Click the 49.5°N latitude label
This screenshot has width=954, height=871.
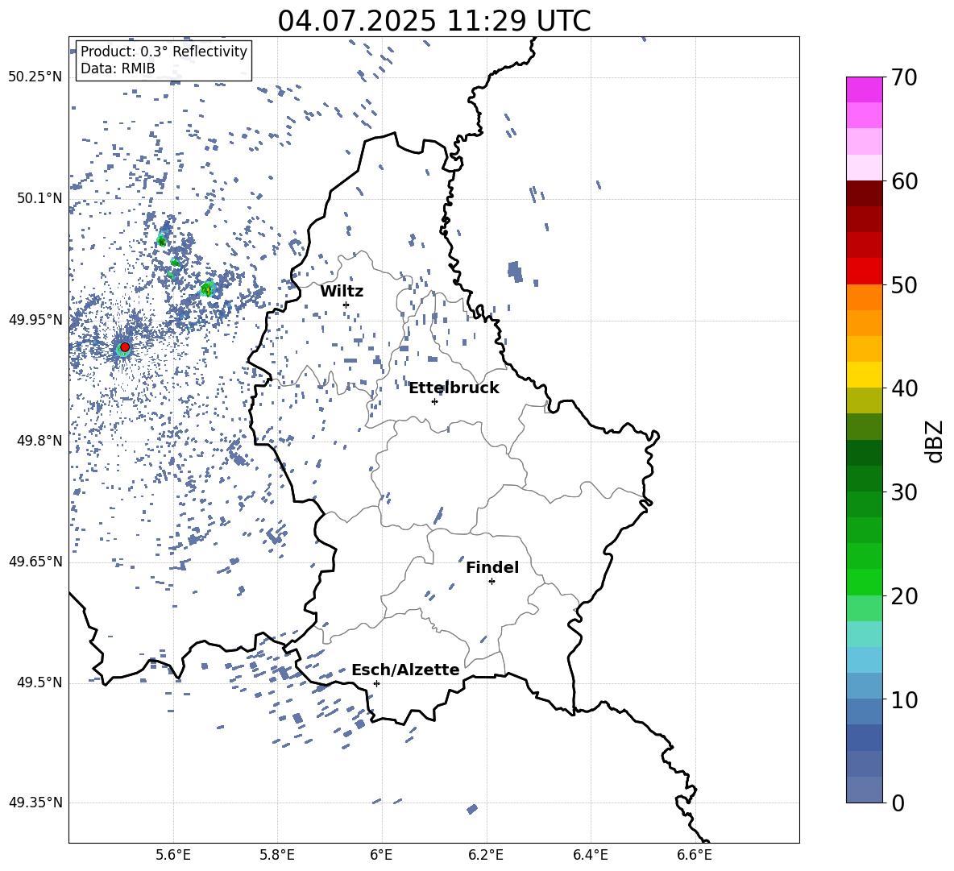point(39,682)
